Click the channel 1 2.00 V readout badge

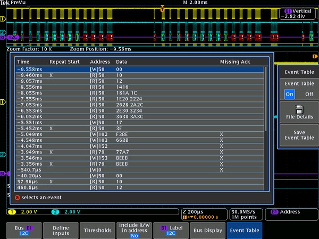pyautogui.click(x=23, y=211)
